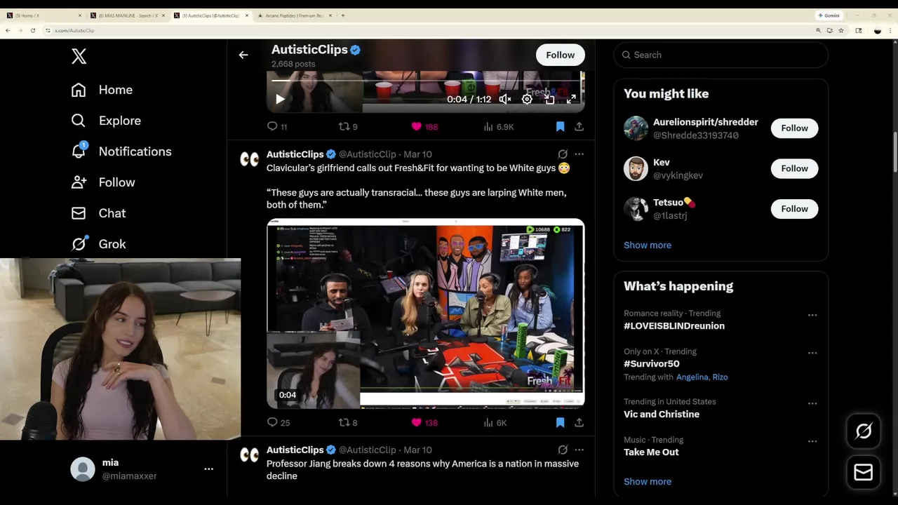
Task: Unlike the post with 188 likes
Action: pos(424,127)
